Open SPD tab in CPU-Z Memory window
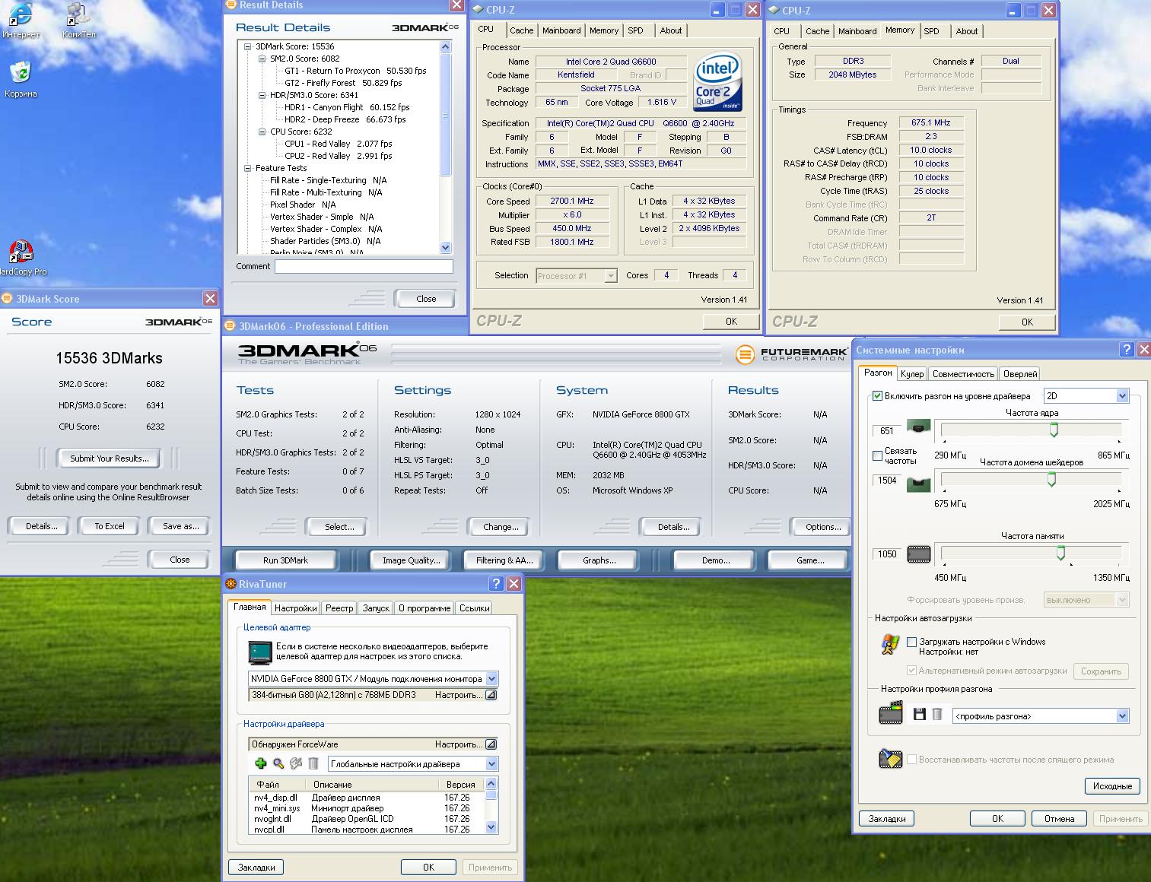The width and height of the screenshot is (1151, 882). (931, 31)
